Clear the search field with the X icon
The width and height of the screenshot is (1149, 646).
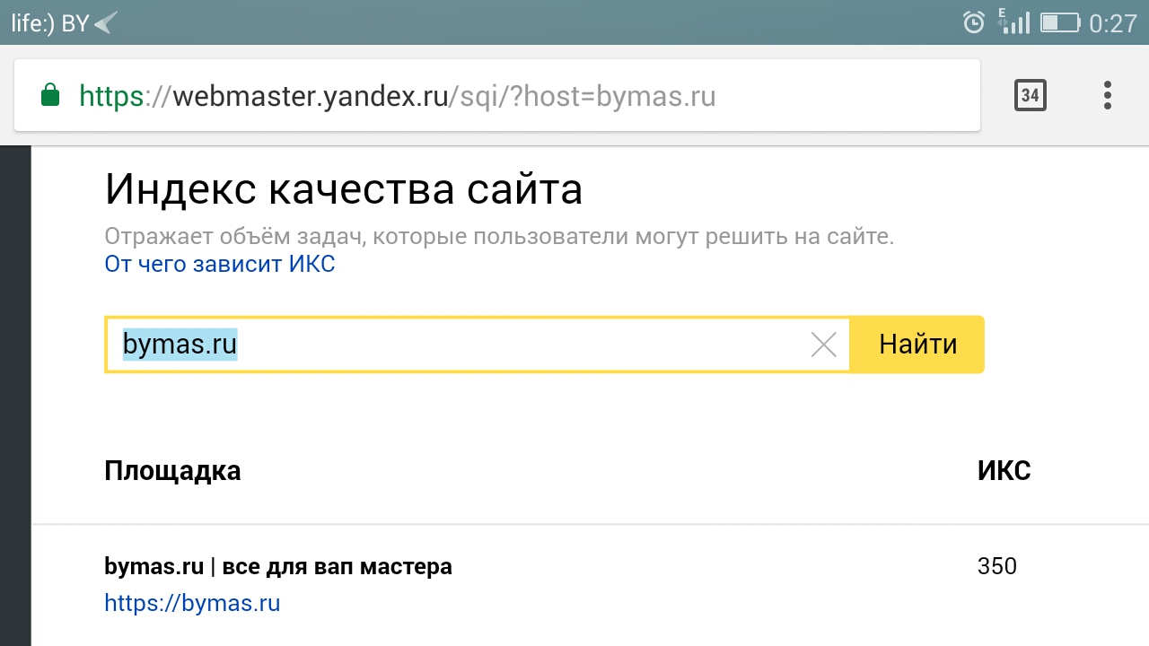tap(823, 345)
